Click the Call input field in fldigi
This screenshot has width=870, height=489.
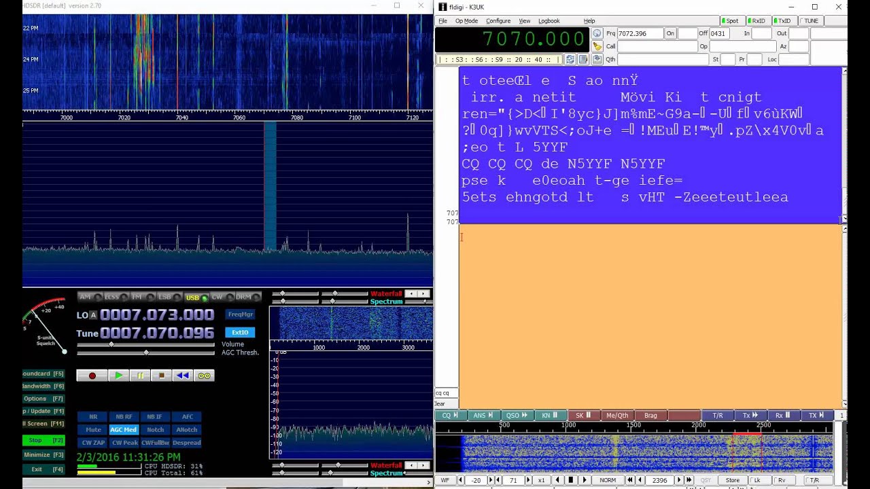pos(657,46)
